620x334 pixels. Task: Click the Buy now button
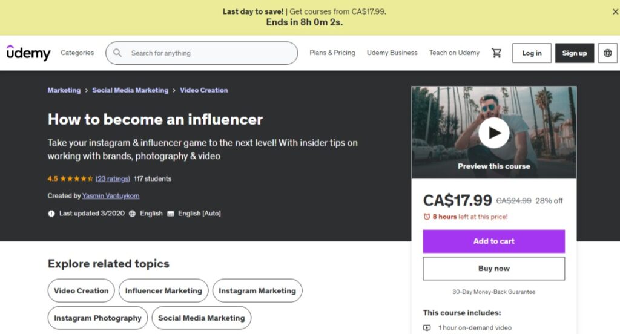pyautogui.click(x=494, y=269)
